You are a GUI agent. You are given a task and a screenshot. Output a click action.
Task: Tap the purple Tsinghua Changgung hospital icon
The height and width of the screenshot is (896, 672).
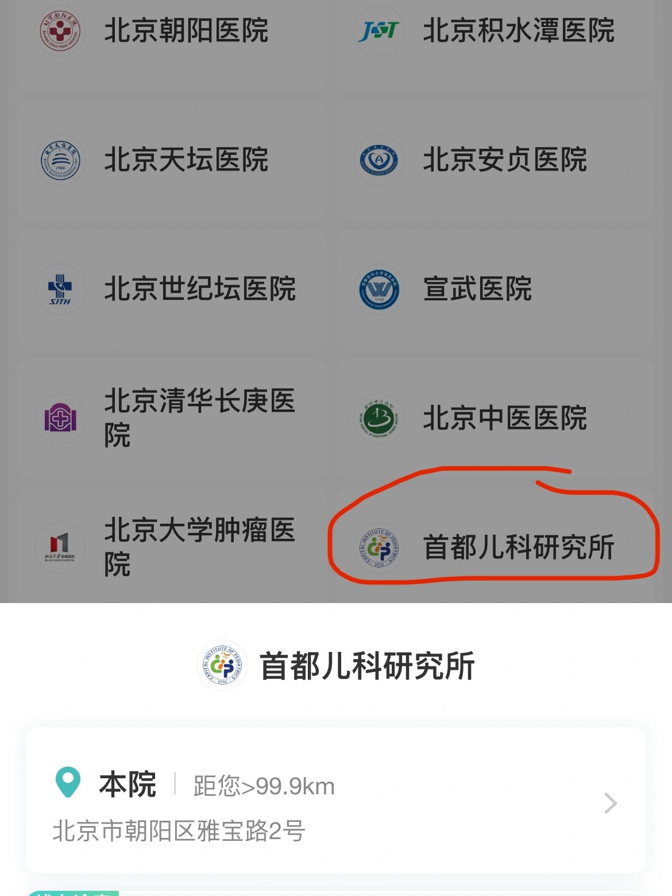coord(60,419)
